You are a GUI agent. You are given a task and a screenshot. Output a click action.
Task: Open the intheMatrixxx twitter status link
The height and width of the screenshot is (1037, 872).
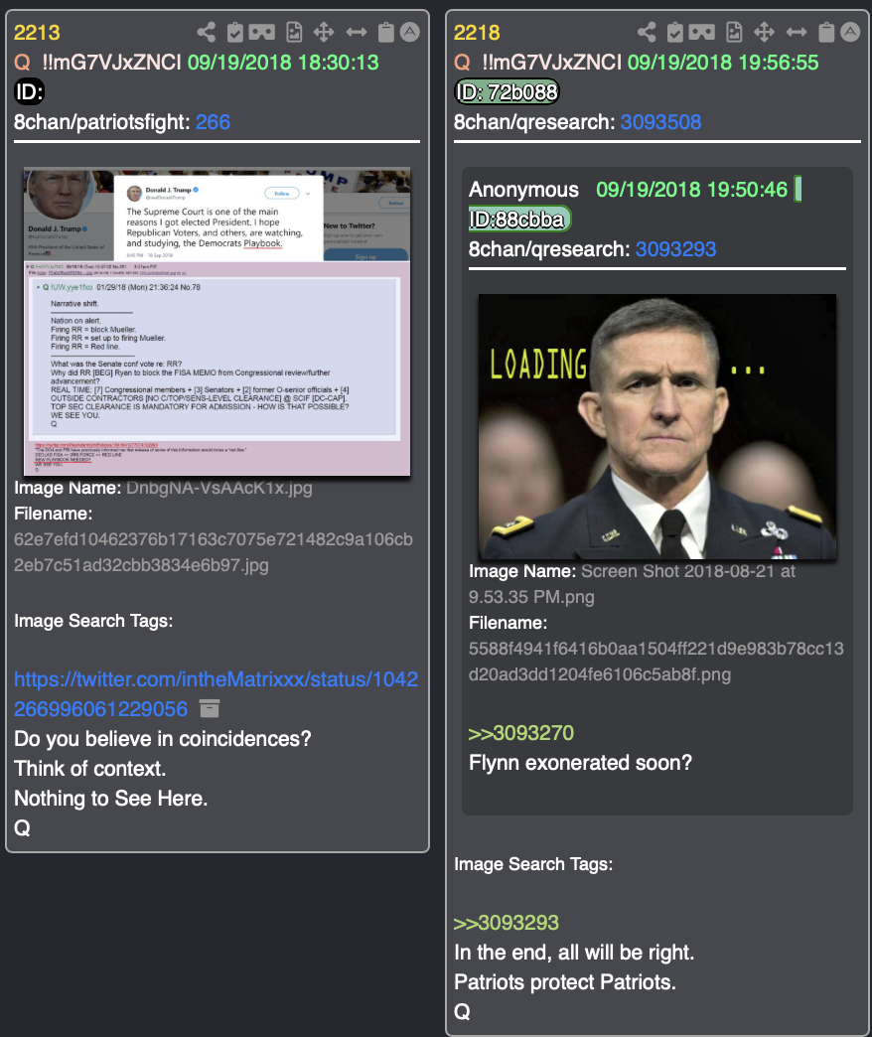tap(216, 693)
